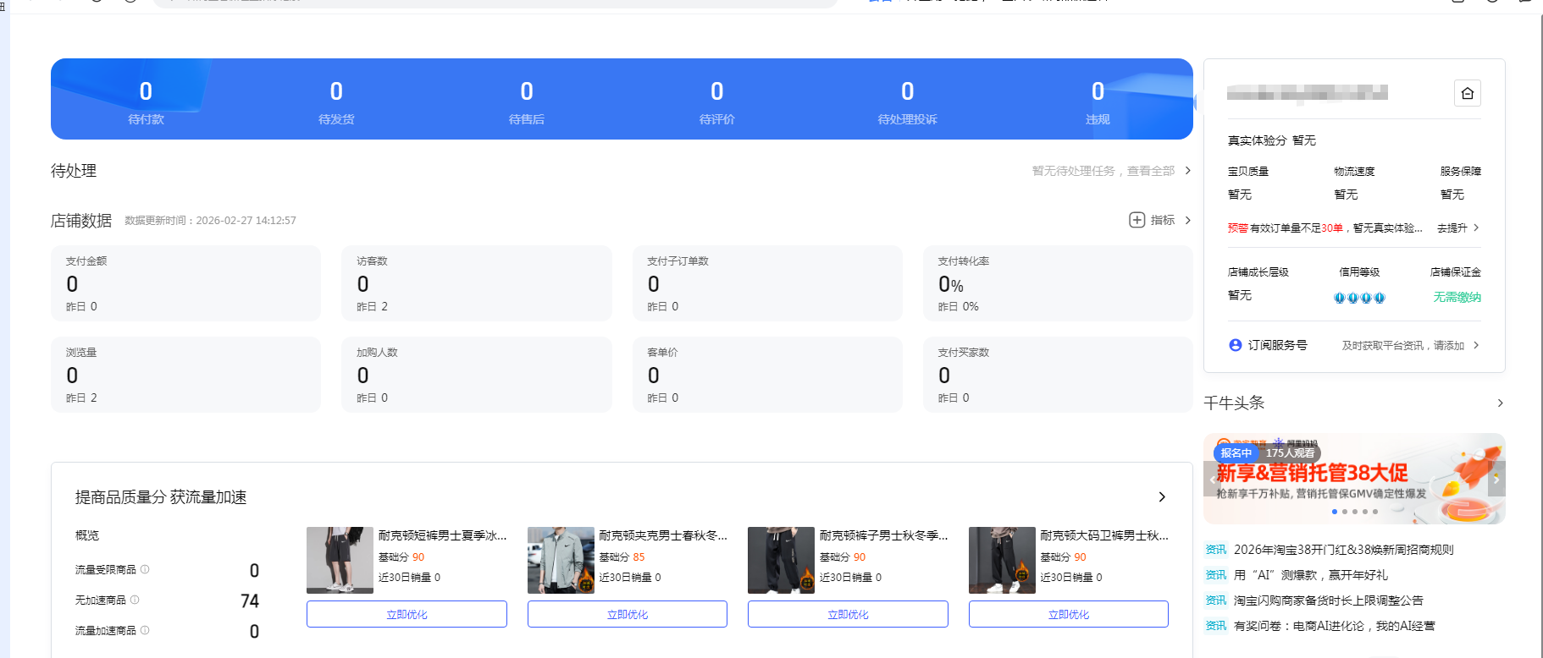Click 无需缴纳 deposit link

1457,297
